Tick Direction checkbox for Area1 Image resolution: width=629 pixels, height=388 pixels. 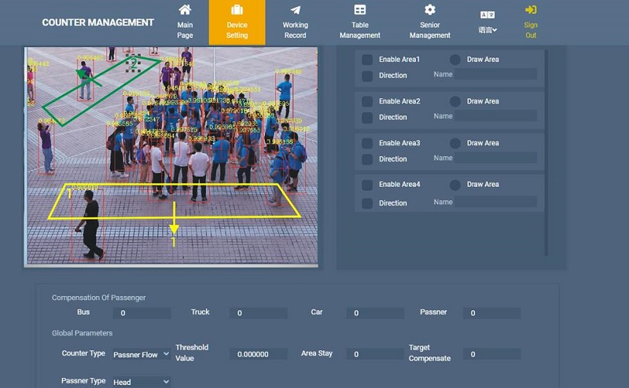tap(367, 76)
